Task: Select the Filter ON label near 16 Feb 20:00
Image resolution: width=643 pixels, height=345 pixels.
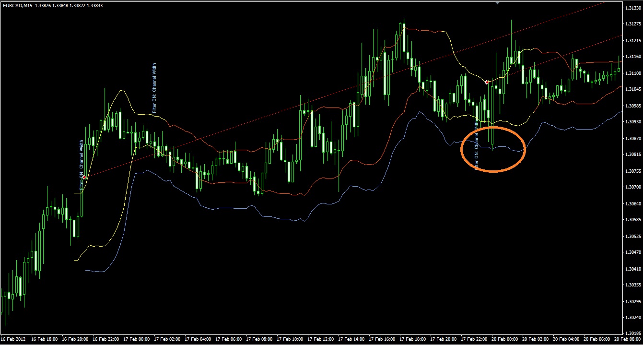Action: [x=82, y=165]
